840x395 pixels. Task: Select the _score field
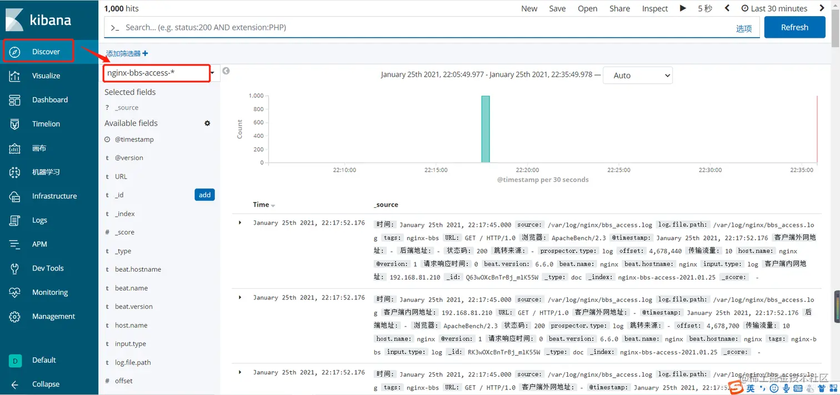click(124, 232)
